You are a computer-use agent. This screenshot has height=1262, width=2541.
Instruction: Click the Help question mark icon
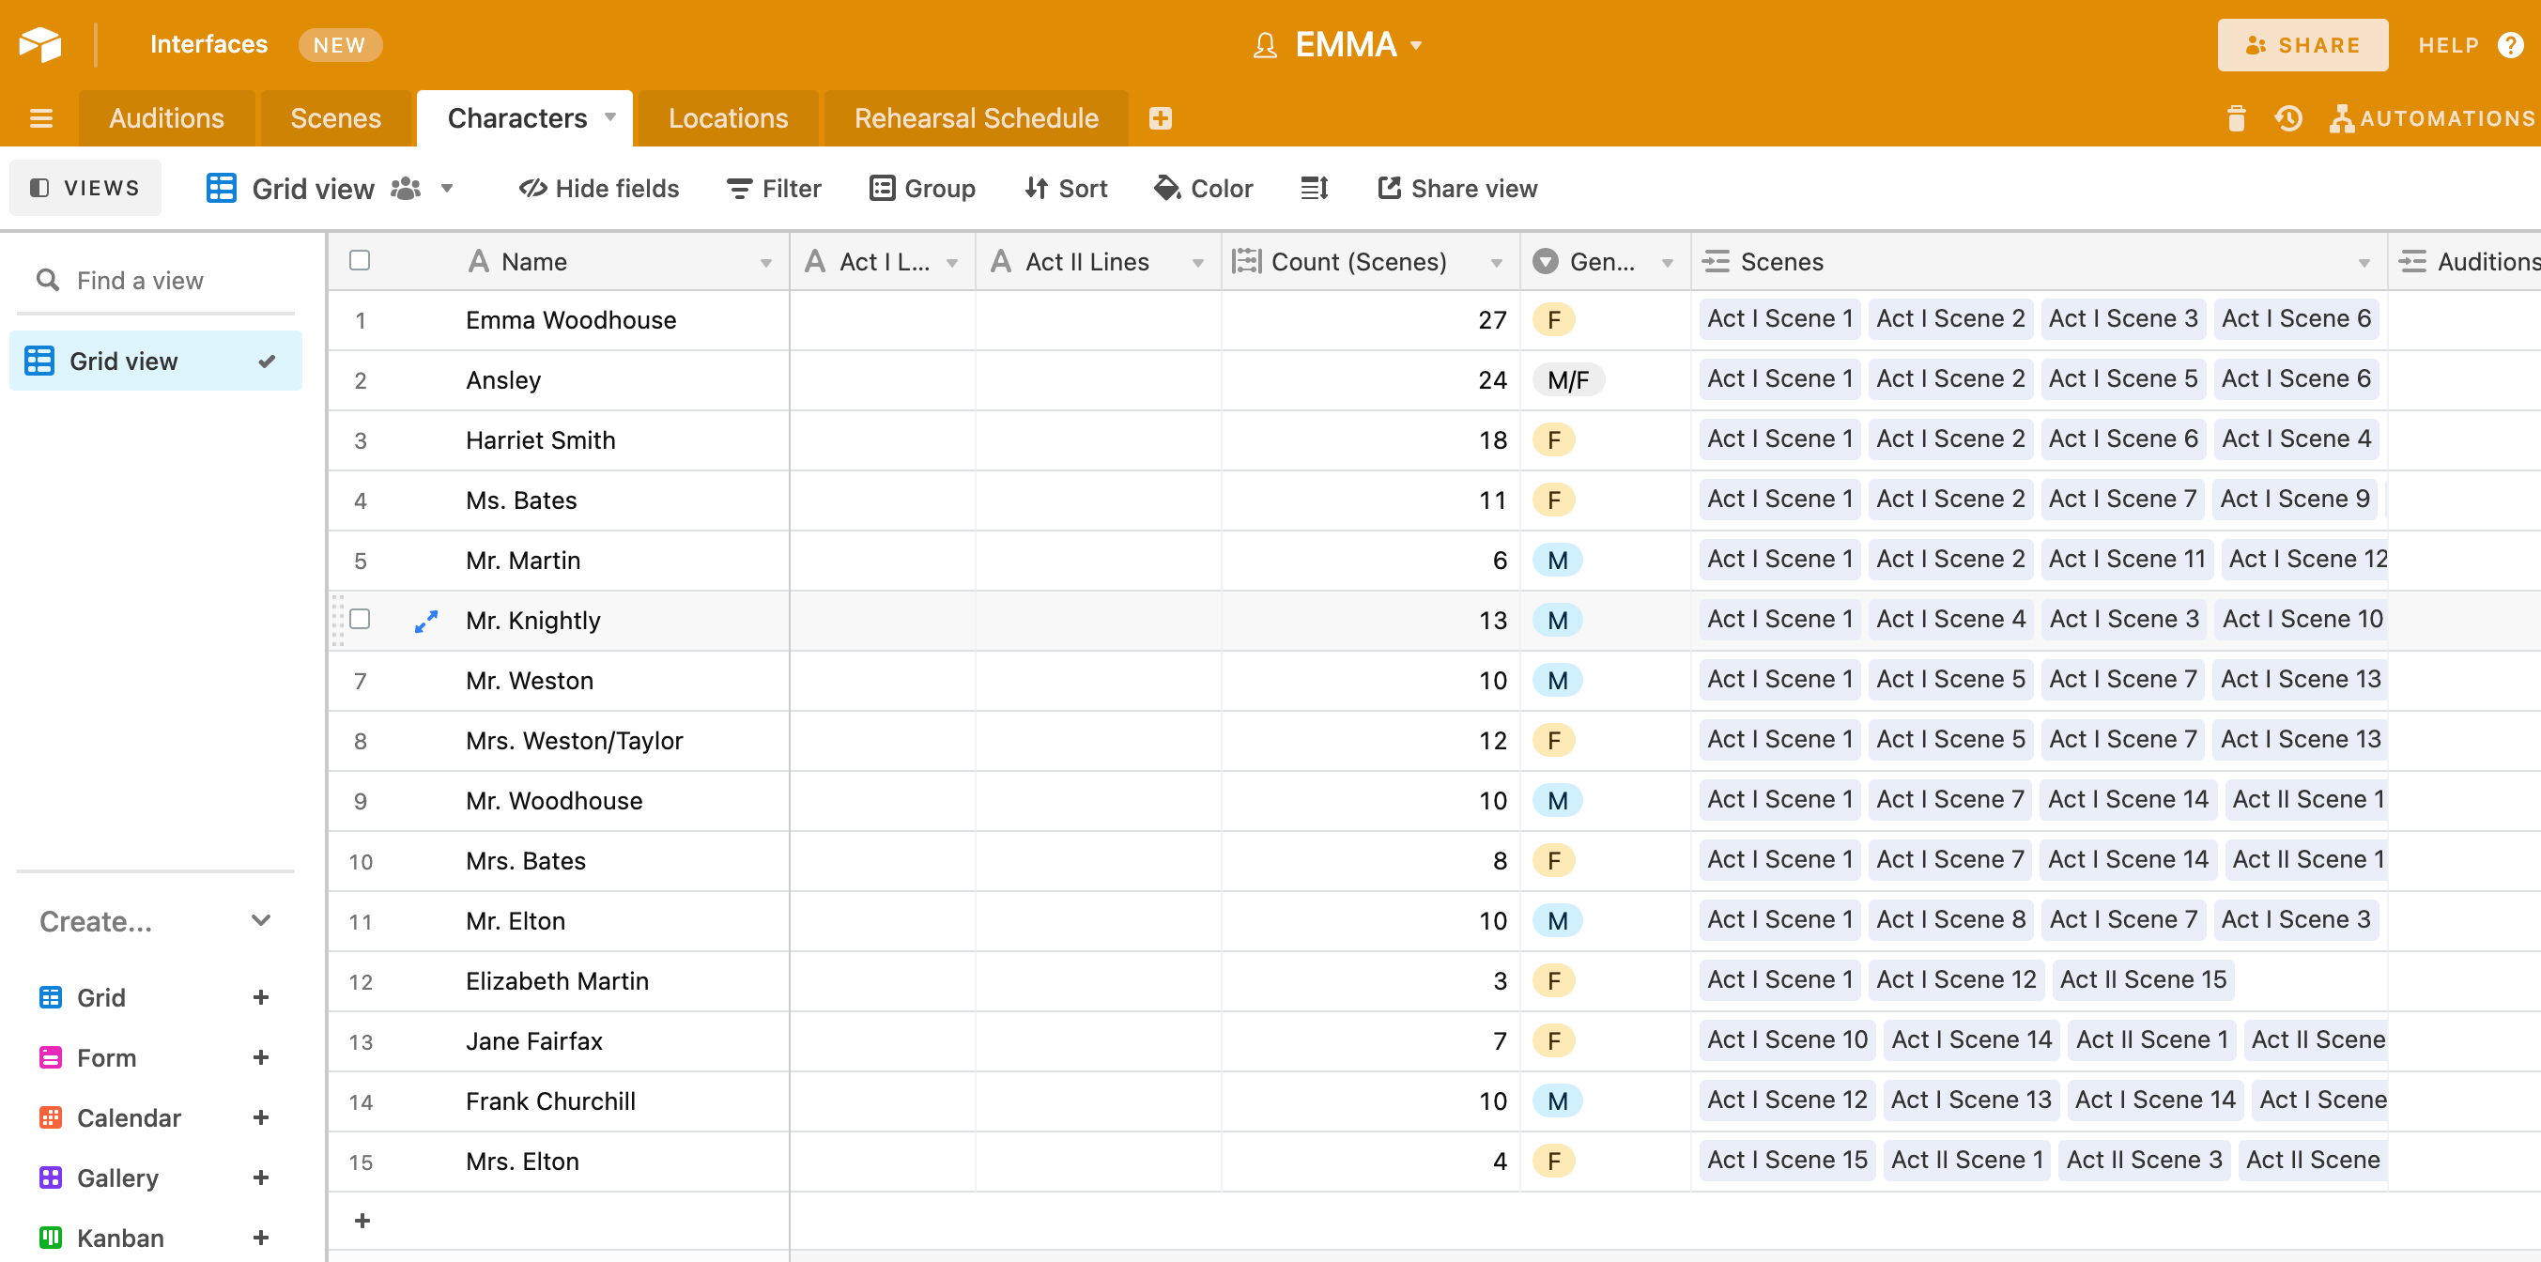[2510, 45]
